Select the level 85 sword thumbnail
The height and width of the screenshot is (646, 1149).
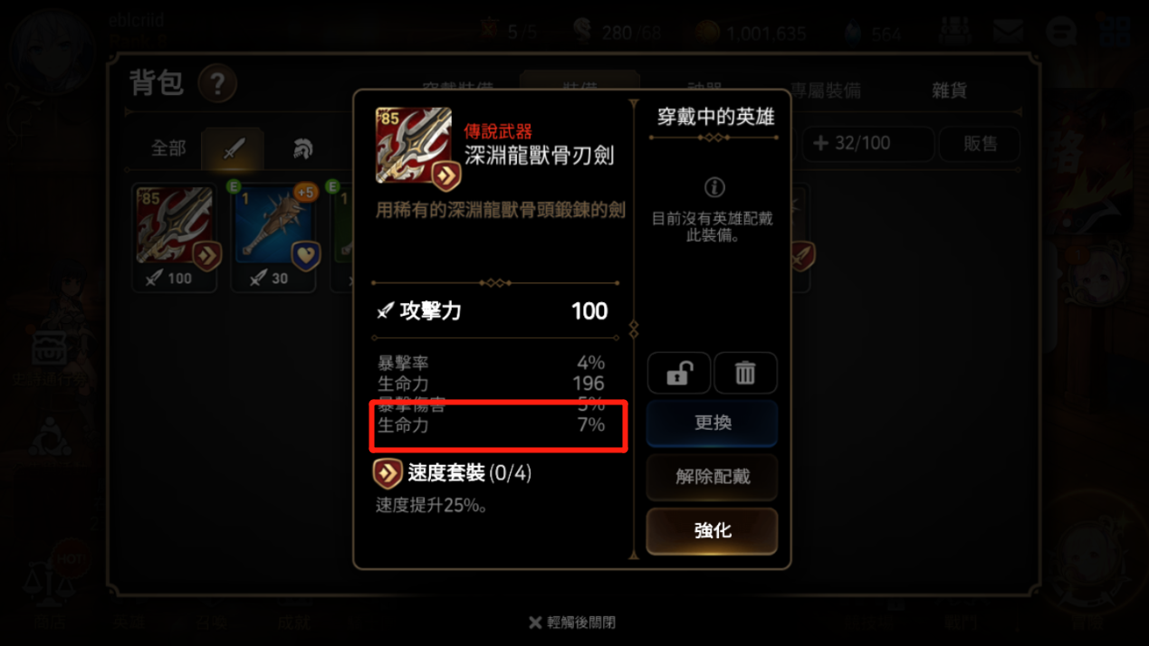pyautogui.click(x=175, y=238)
